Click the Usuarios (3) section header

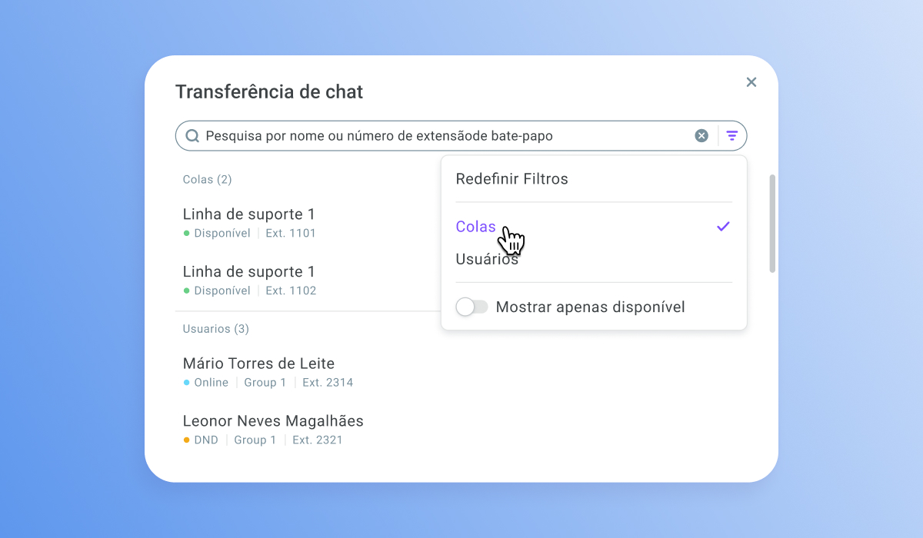click(x=215, y=328)
